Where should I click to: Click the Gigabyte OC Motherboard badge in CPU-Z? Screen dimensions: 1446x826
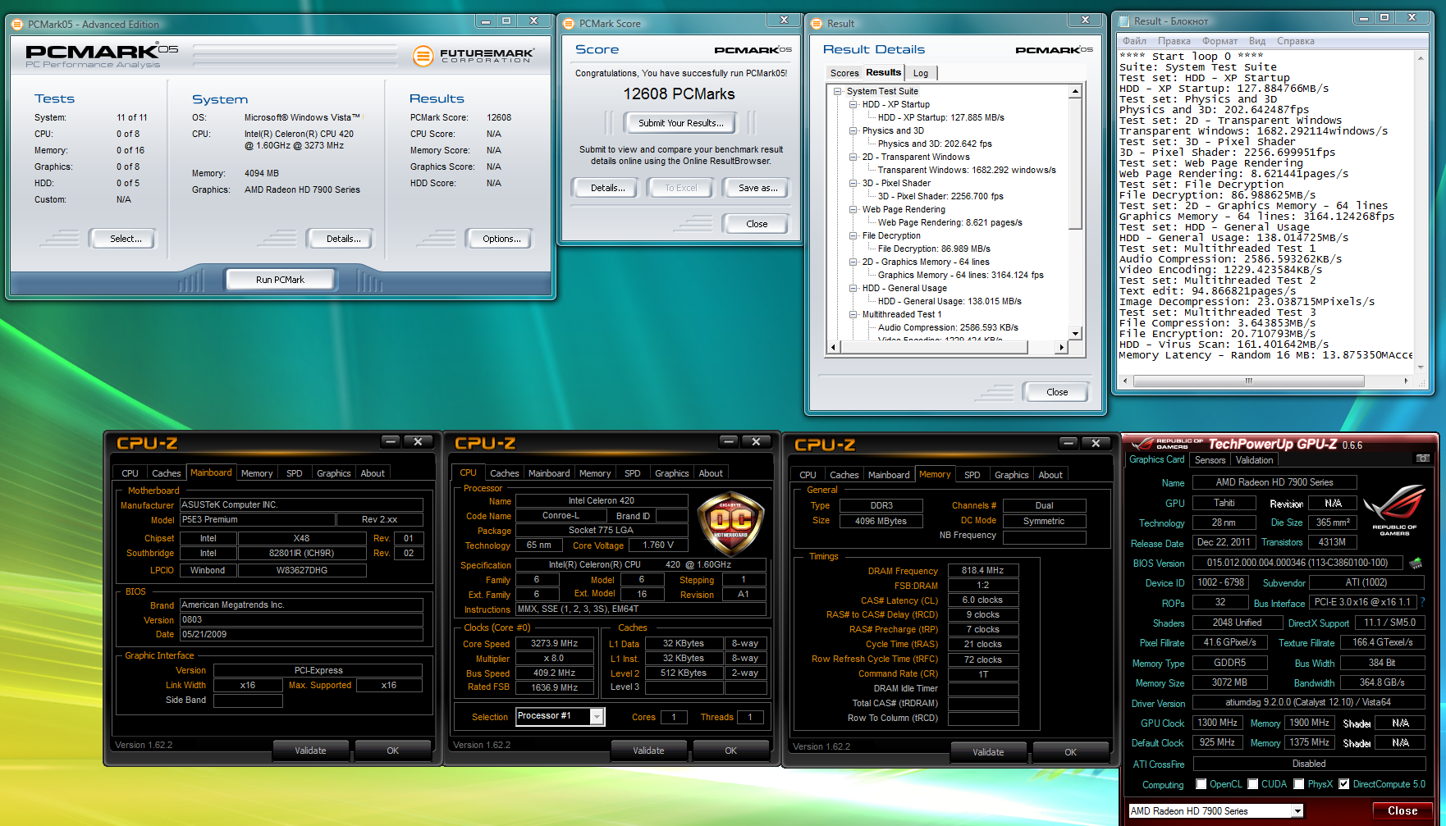point(730,523)
